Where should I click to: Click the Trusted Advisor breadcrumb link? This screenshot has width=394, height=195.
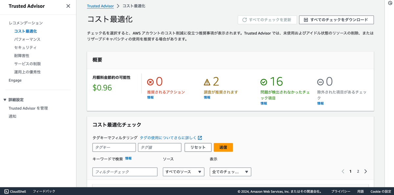[x=100, y=6]
